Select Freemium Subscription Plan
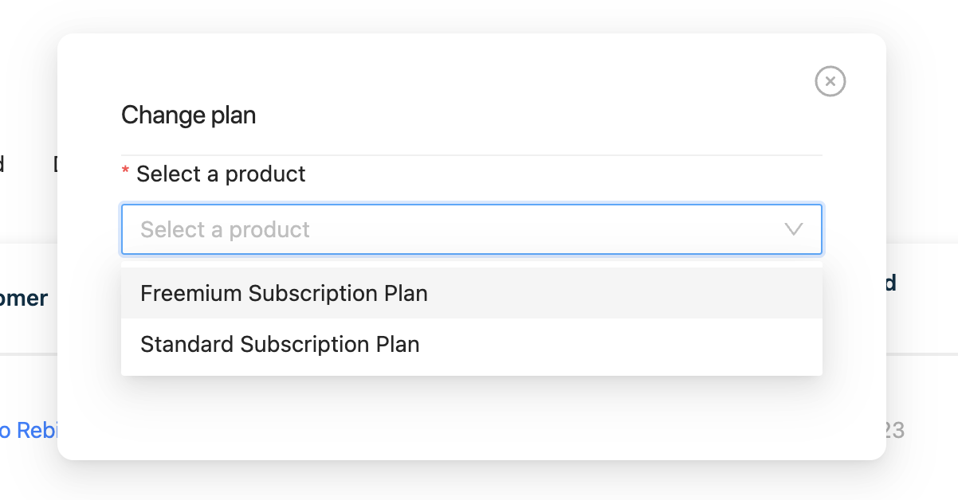958x500 pixels. pyautogui.click(x=284, y=293)
